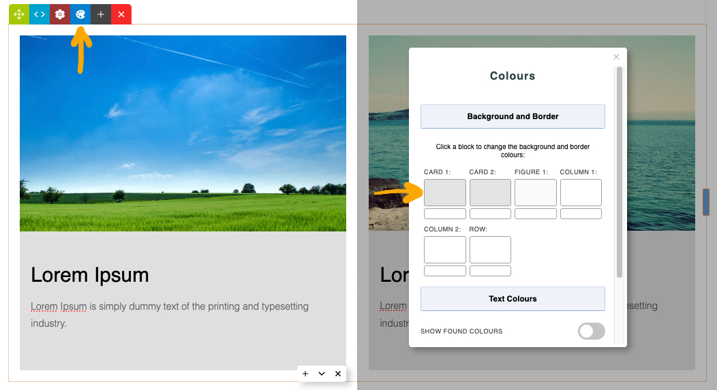Select the Card 2 colour swatch
This screenshot has width=717, height=390.
(x=490, y=193)
